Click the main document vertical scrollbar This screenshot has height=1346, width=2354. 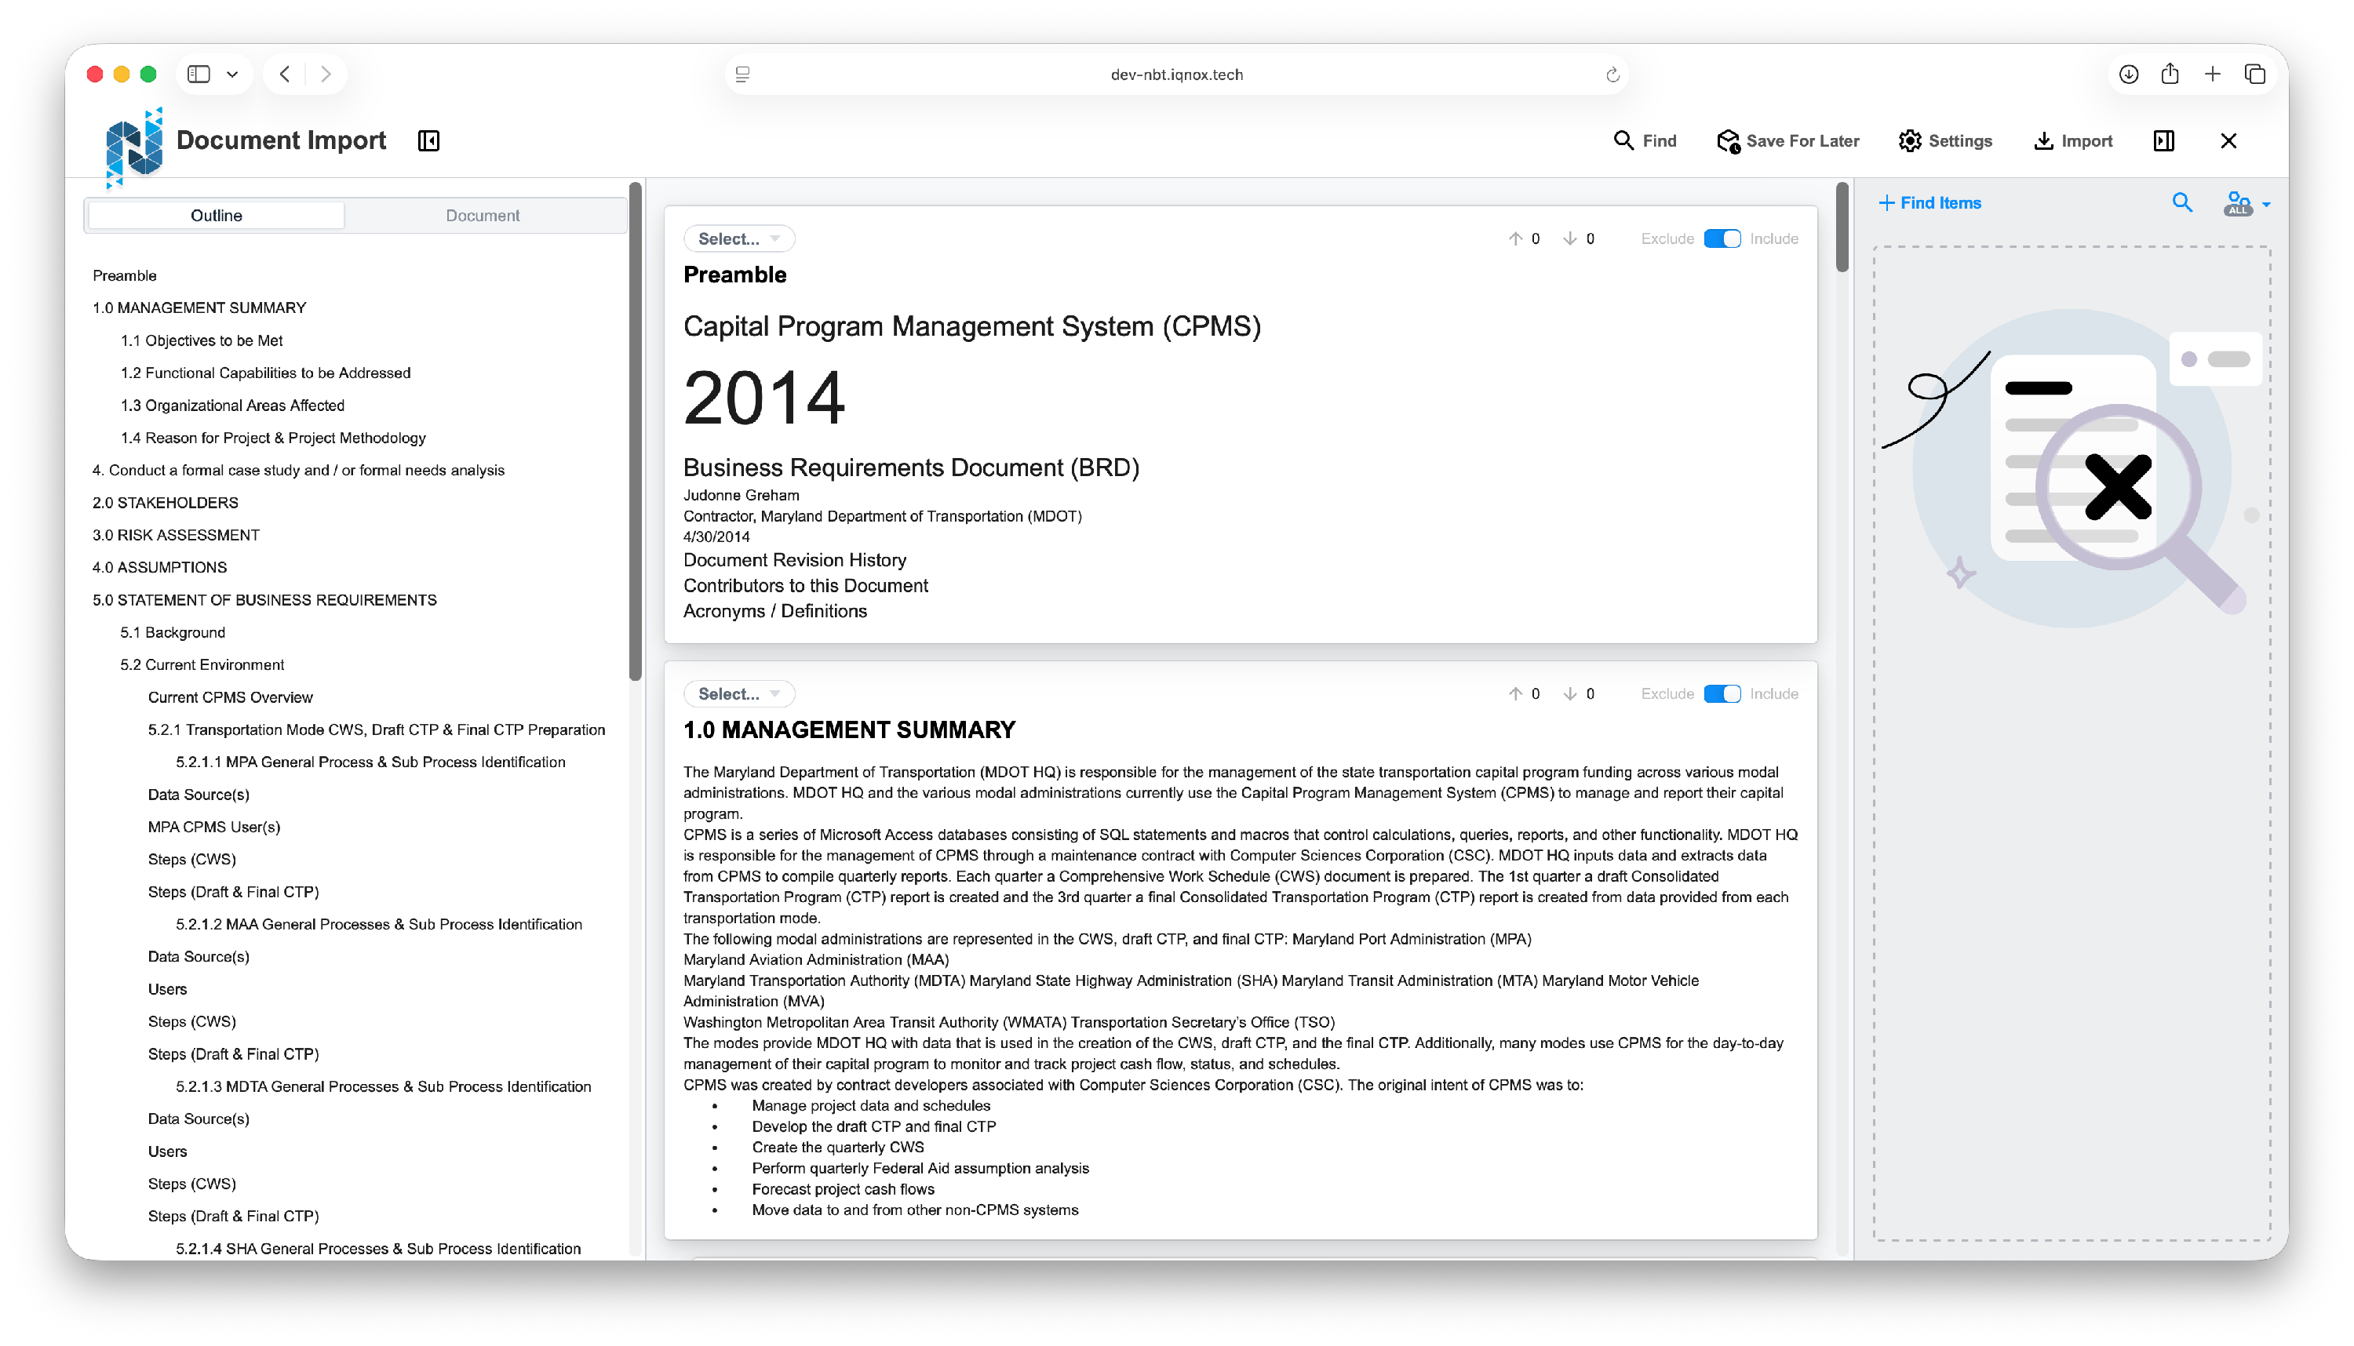point(1842,227)
